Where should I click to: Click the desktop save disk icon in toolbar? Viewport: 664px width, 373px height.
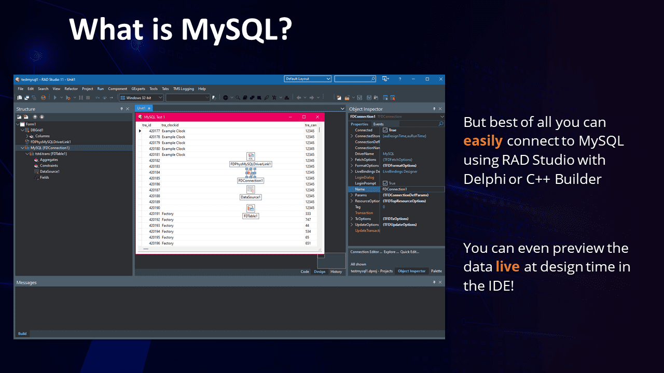(359, 97)
